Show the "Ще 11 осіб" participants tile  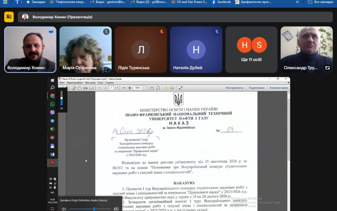pos(251,49)
